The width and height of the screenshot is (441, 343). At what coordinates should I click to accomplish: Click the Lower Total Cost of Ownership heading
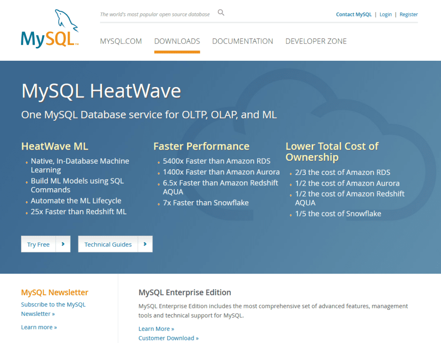pos(332,152)
